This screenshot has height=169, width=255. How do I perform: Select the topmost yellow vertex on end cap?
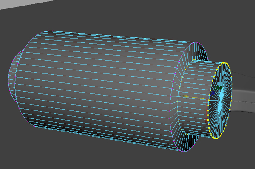224,62
